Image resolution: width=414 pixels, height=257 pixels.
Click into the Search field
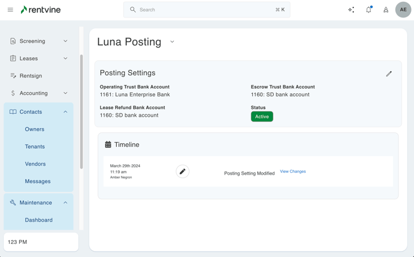[x=206, y=10]
